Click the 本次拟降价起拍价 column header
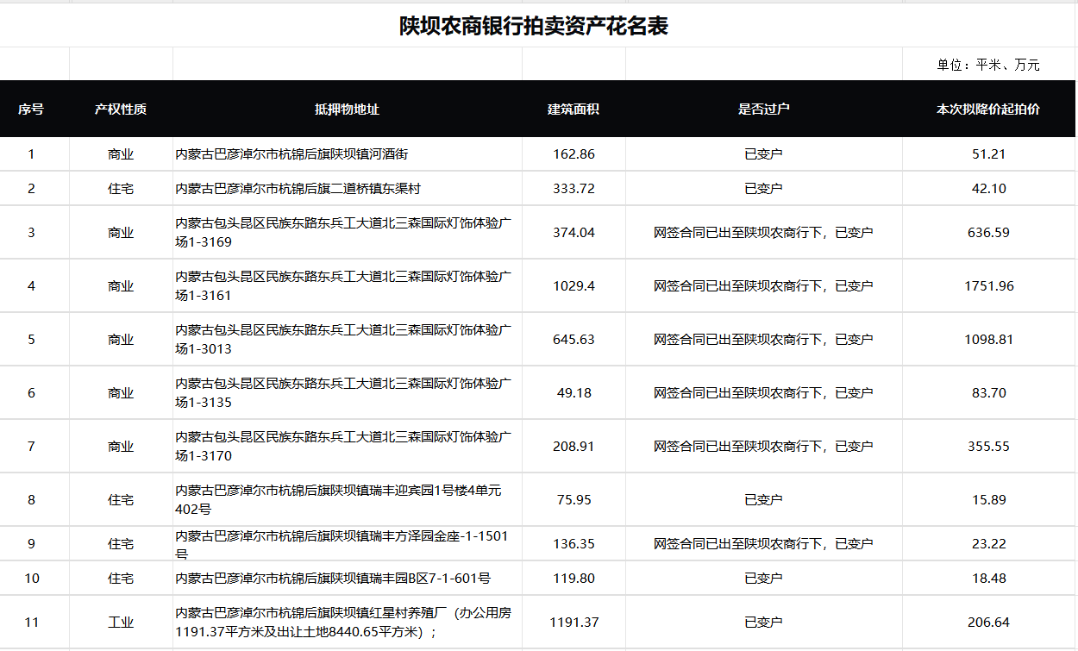 [x=987, y=110]
